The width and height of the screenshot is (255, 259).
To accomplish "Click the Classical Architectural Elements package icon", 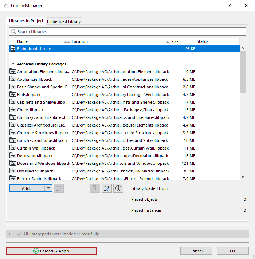I will pyautogui.click(x=13, y=125).
